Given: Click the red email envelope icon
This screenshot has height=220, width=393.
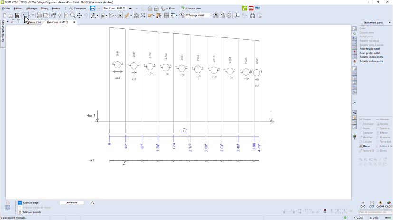Looking at the screenshot, I should pos(251,8).
